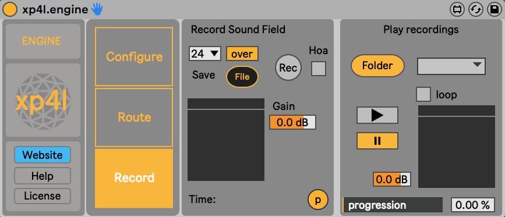This screenshot has height=217, width=505.
Task: Click the preset hot-swap circular arrows icon
Action: coord(475,10)
